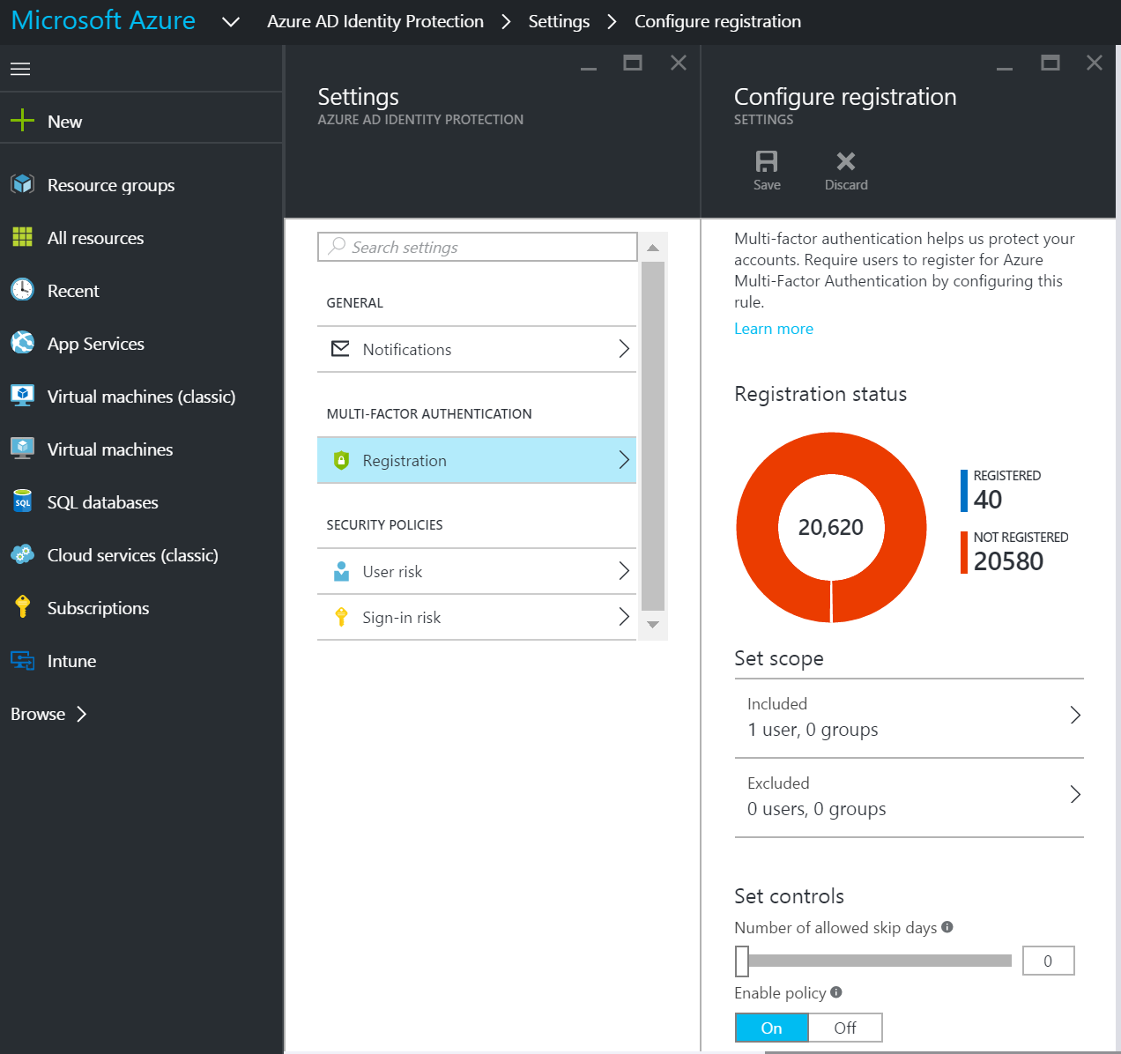1121x1054 pixels.
Task: Turn the Enable policy toggle On
Action: [771, 1028]
